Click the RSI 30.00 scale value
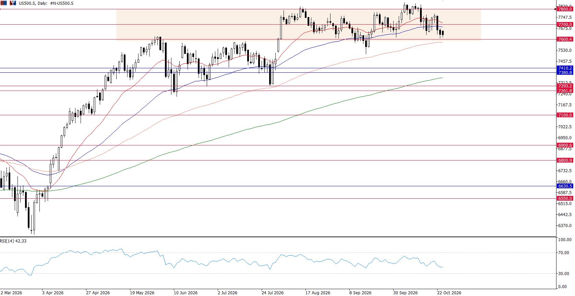The image size is (575, 296). pyautogui.click(x=563, y=274)
